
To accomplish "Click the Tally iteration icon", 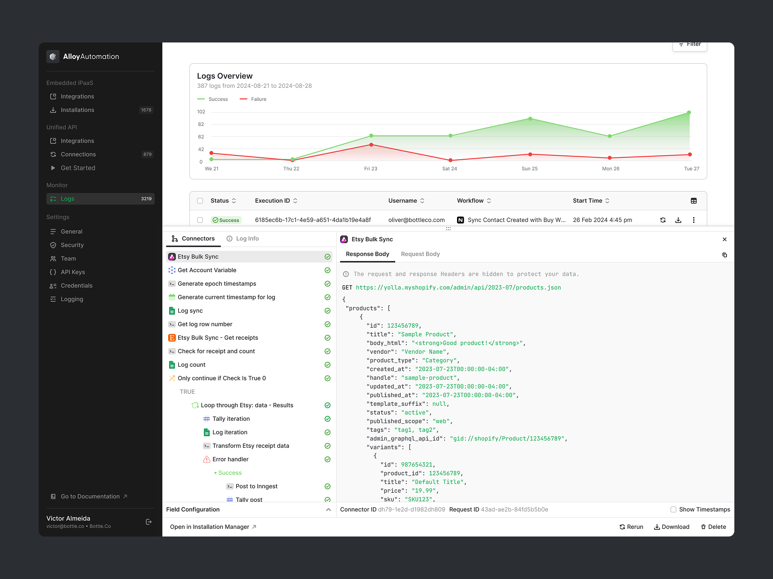I will pos(207,419).
